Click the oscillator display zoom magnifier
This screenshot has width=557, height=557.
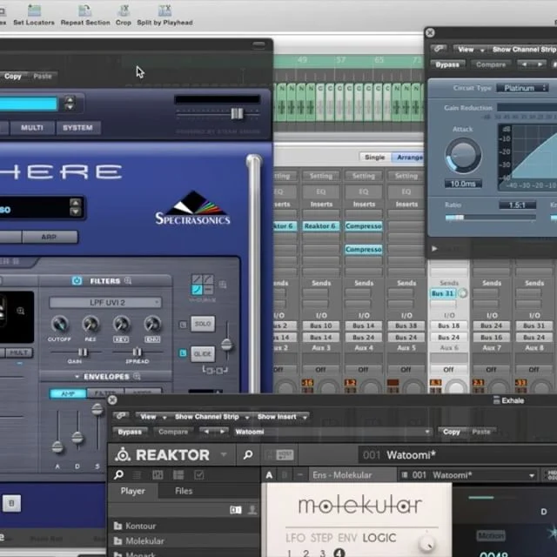coord(21,312)
